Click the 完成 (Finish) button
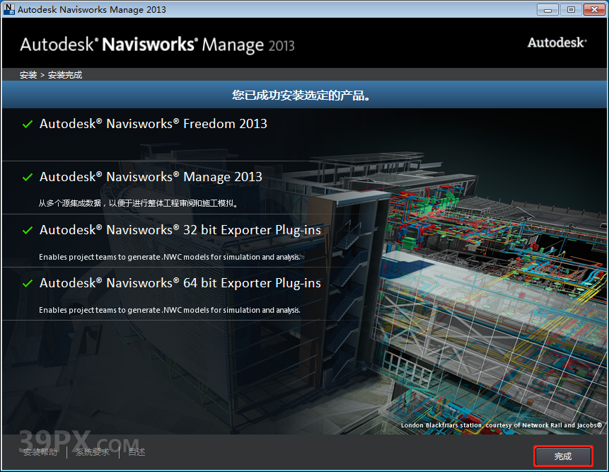The height and width of the screenshot is (472, 609). pyautogui.click(x=563, y=456)
